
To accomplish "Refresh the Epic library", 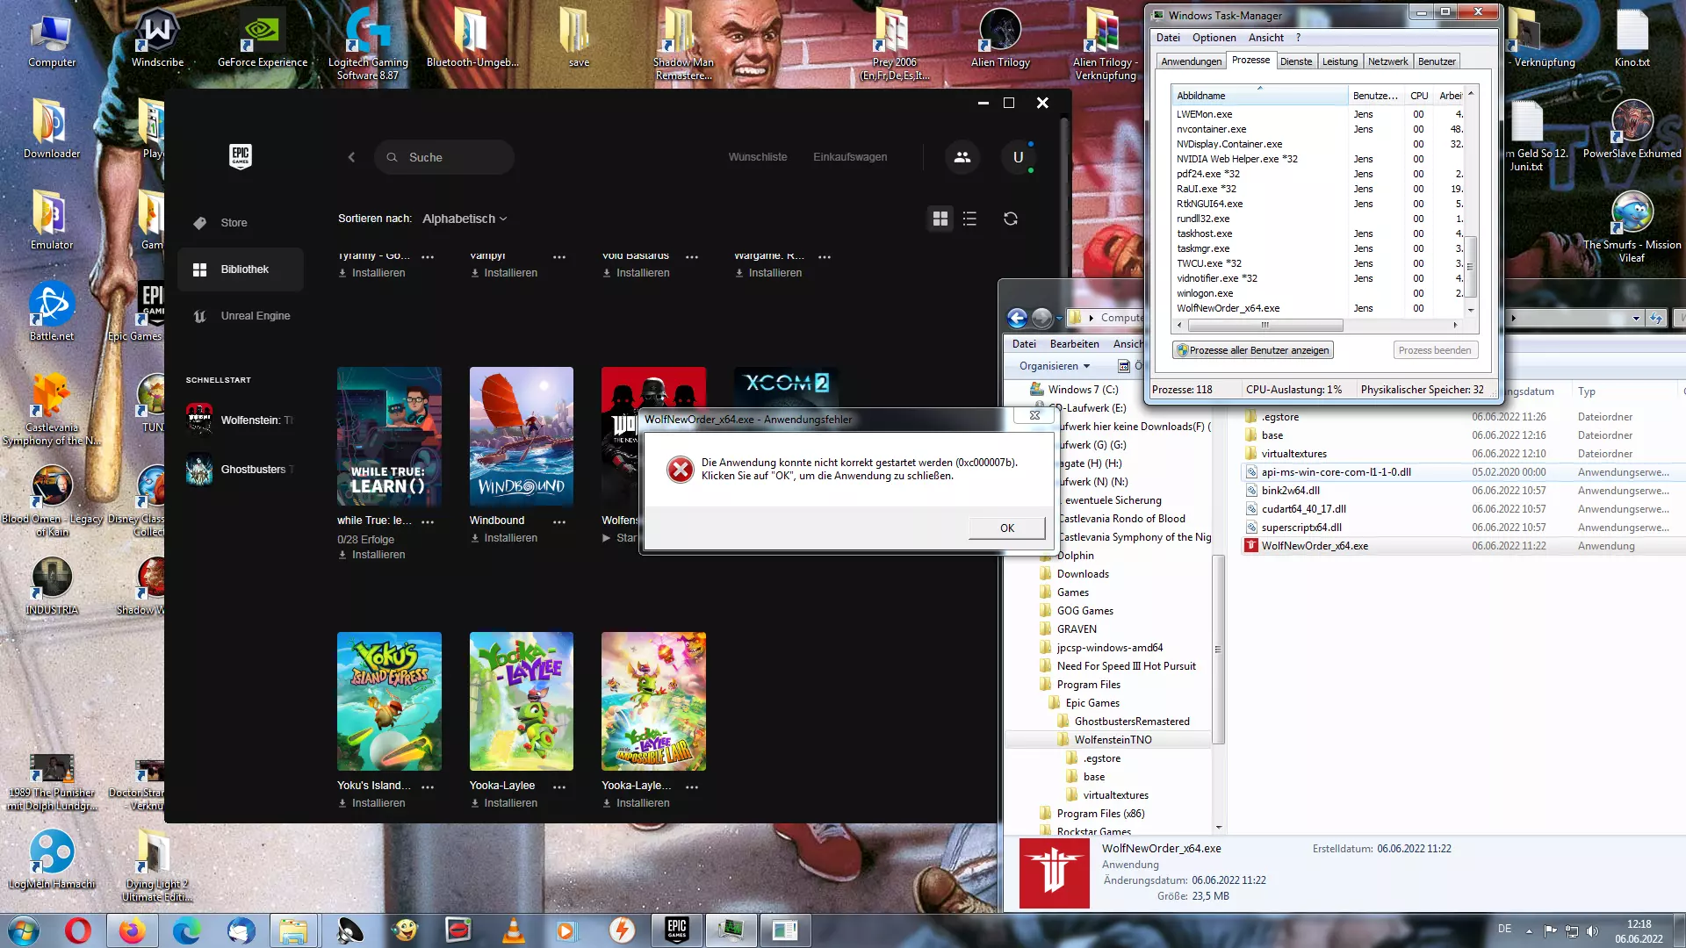I will (1011, 219).
